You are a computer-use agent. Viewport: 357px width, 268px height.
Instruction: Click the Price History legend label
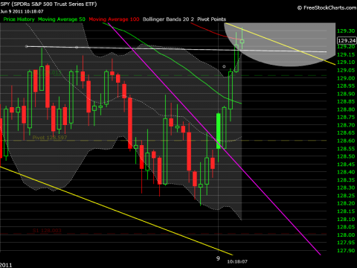pyautogui.click(x=19, y=19)
